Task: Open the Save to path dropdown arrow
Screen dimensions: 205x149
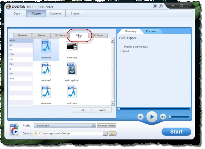Action: 105,133
